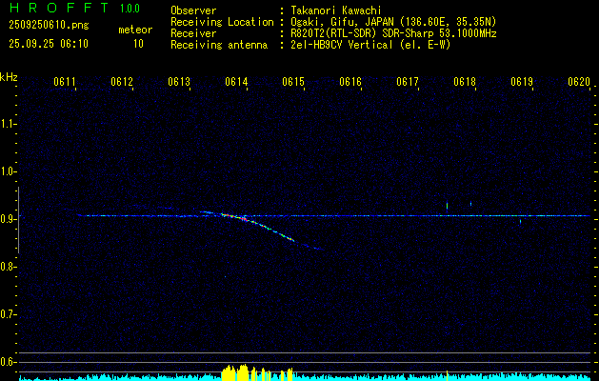Viewport: 599px width, 381px height.
Task: Select the filename 2509250610.png
Action: pyautogui.click(x=49, y=25)
